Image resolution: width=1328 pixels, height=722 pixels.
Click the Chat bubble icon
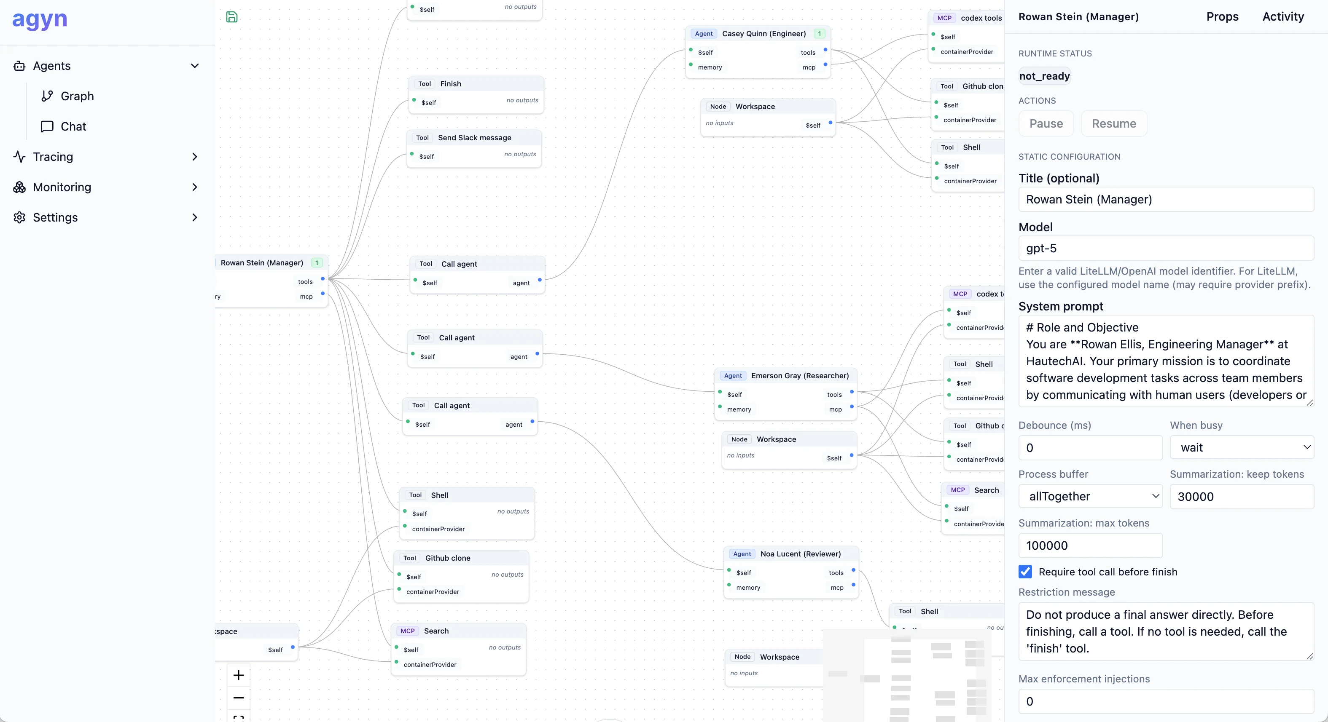[47, 127]
